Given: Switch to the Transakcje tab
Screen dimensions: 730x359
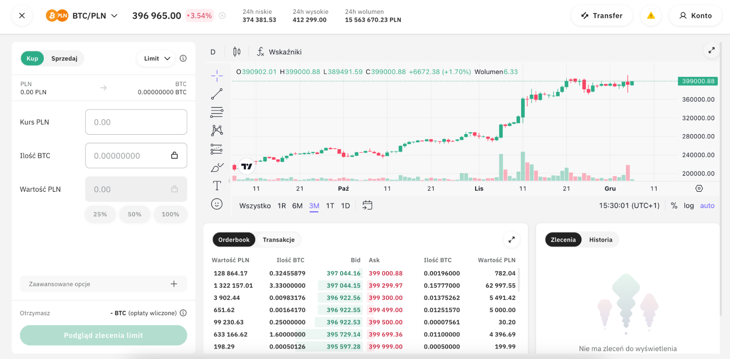Looking at the screenshot, I should [x=278, y=240].
